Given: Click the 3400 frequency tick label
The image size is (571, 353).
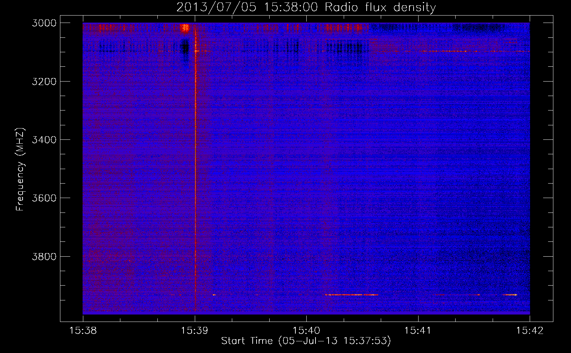Looking at the screenshot, I should pyautogui.click(x=44, y=140).
